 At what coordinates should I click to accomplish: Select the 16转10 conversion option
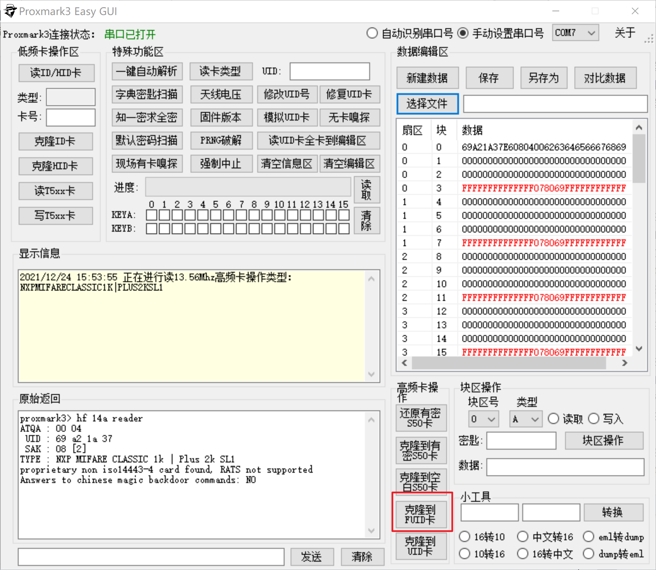pos(465,536)
